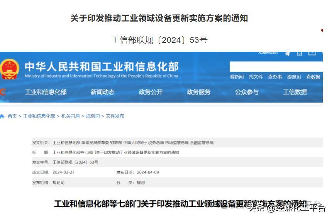Click the home icon in breadcrumb
This screenshot has height=218, width=332.
2,116
